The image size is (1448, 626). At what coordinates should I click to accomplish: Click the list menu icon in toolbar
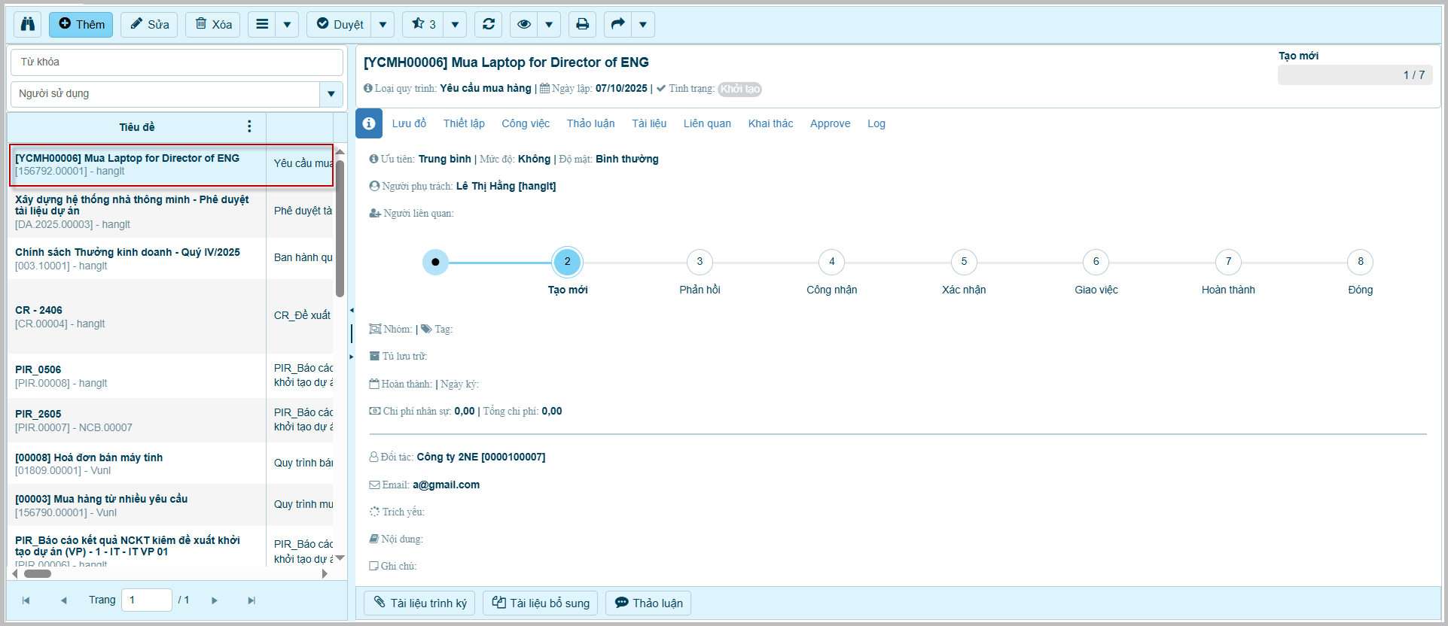tap(262, 24)
